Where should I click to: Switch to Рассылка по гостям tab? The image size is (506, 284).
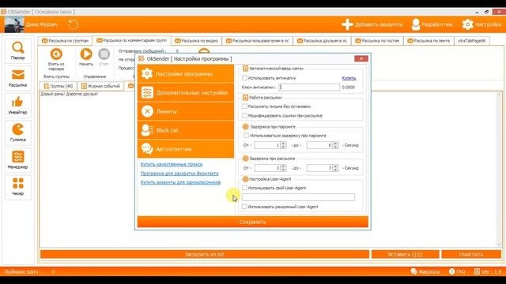[377, 41]
